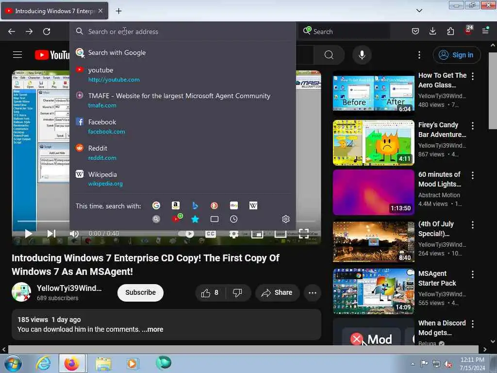
Task: Open the YellowTyi39Wind channel avatar
Action: (x=21, y=292)
